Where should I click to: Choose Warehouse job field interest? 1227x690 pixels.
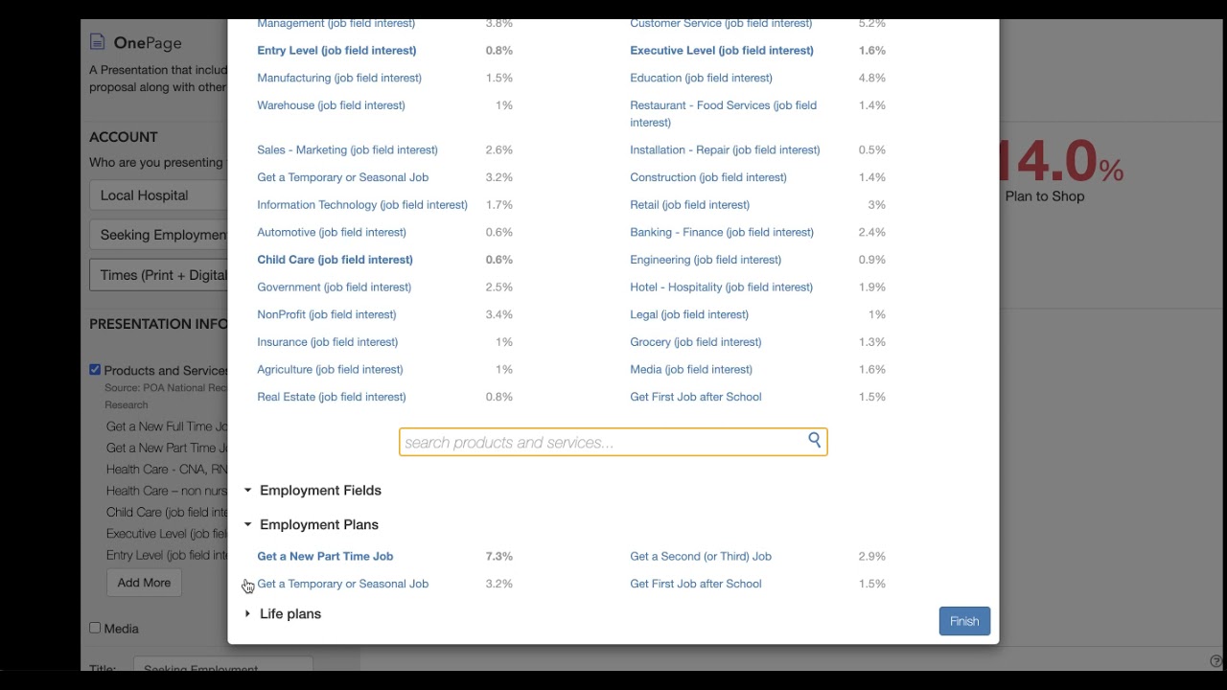(x=331, y=105)
